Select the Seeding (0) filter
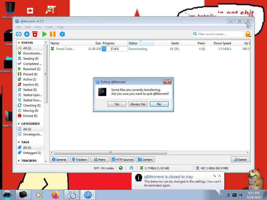Viewport: 267px width, 200px height. click(30, 59)
